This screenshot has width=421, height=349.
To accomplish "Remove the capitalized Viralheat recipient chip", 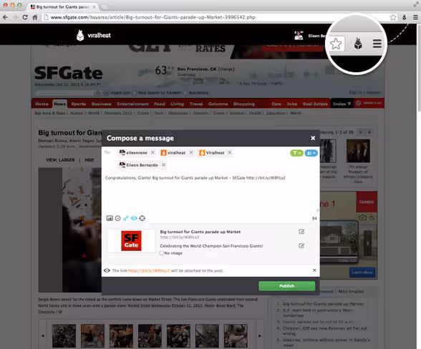I will coord(230,152).
